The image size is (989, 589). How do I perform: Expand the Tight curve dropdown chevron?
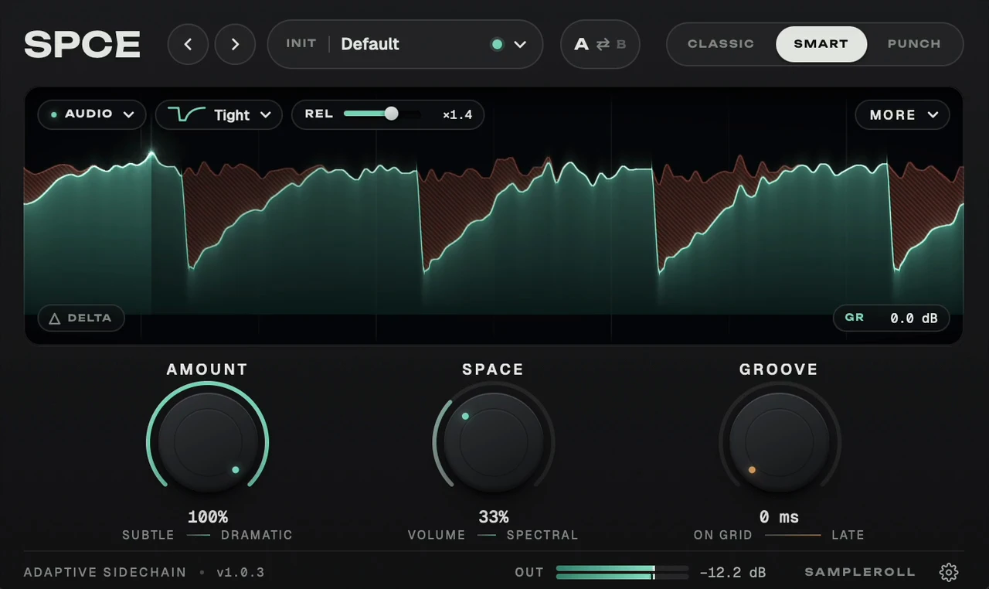click(x=266, y=115)
